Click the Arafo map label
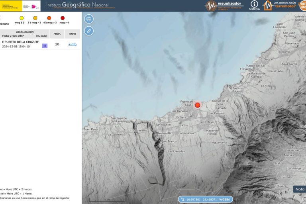The height and width of the screenshot is (204, 306). [x=278, y=163]
